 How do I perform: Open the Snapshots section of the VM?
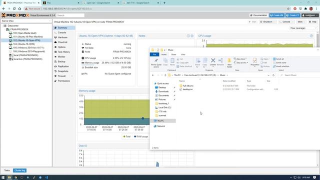pos(63,71)
